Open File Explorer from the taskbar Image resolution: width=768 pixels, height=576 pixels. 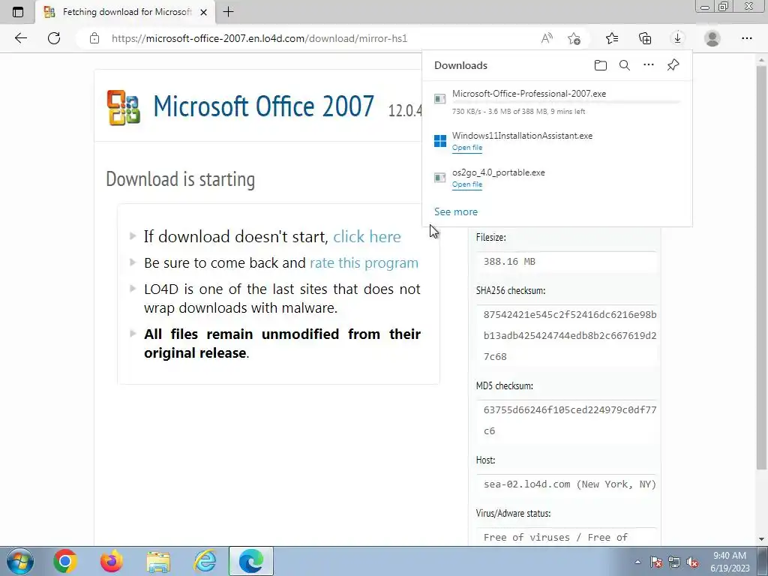pyautogui.click(x=158, y=561)
